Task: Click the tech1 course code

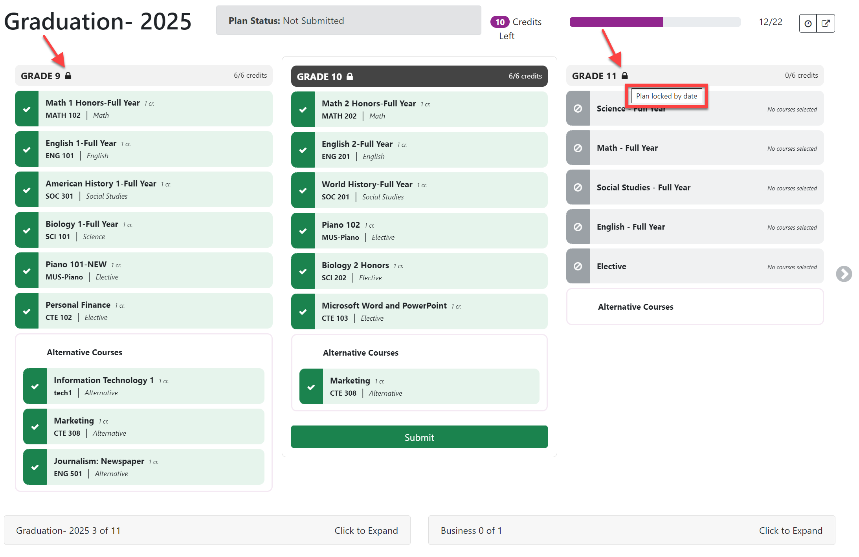Action: [63, 393]
